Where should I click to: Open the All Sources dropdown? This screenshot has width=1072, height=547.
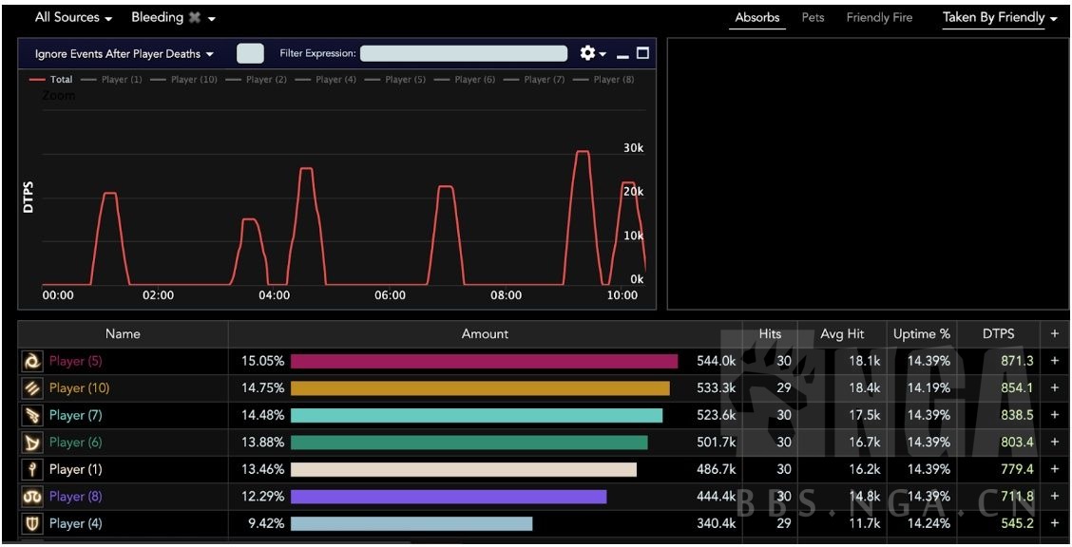point(73,18)
